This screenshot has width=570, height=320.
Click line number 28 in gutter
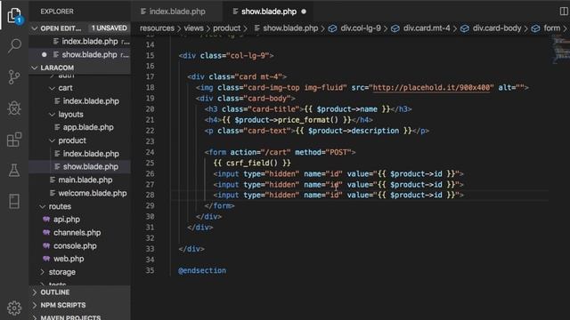pos(150,196)
